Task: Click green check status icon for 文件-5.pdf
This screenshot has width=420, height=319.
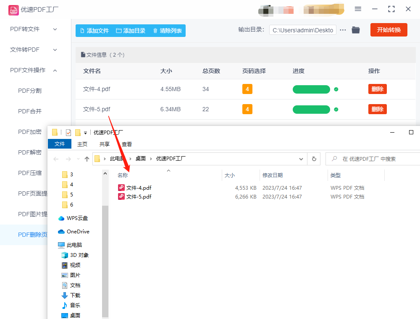Action: point(336,110)
